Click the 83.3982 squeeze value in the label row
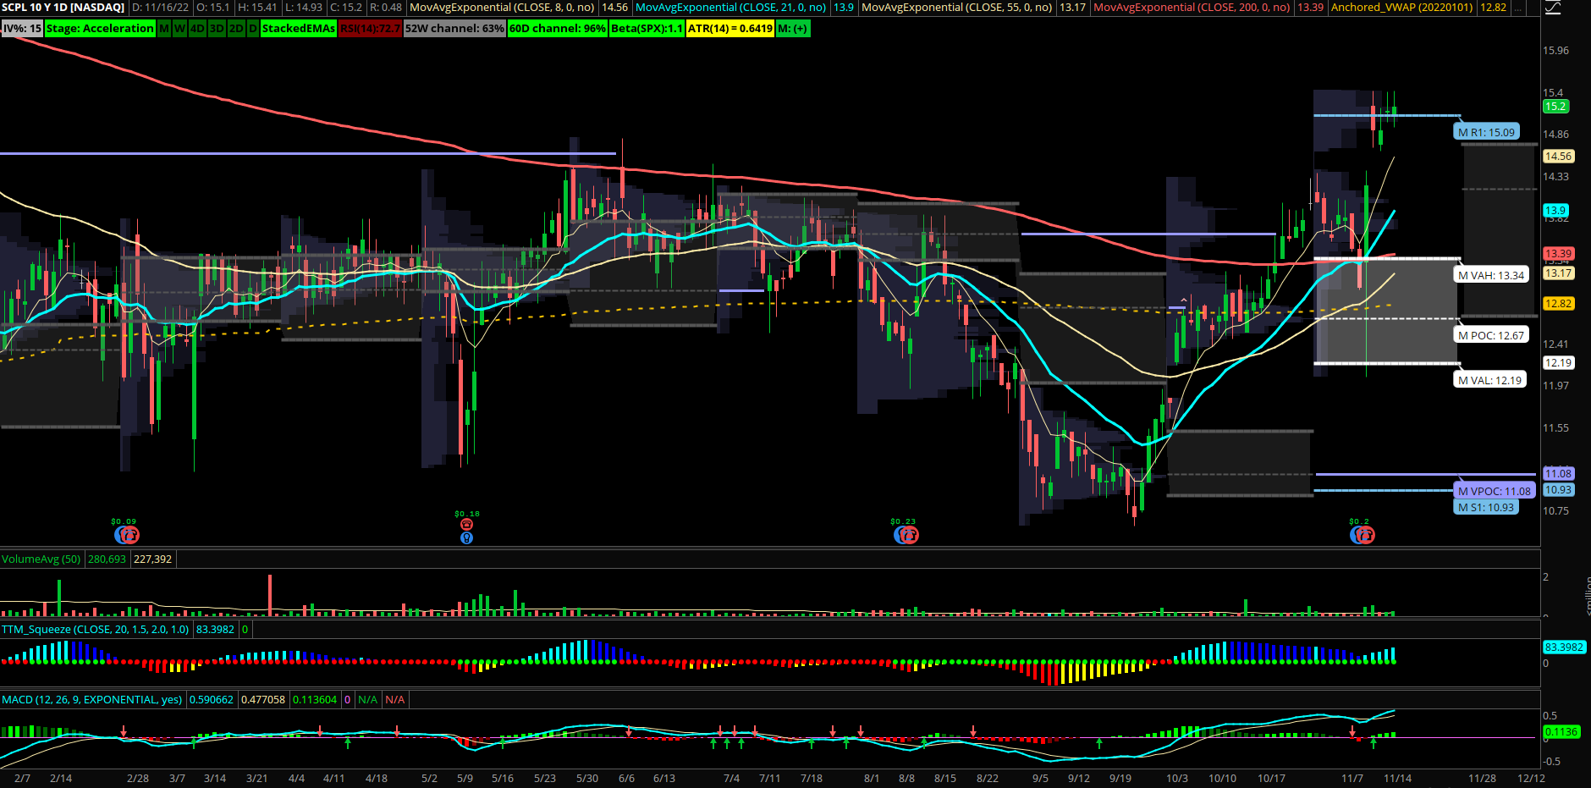Image resolution: width=1591 pixels, height=788 pixels. (215, 629)
